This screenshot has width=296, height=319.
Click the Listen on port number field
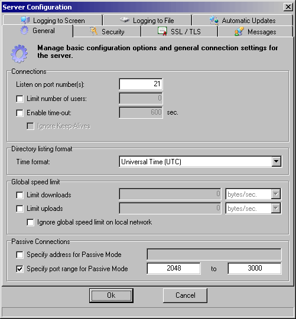pyautogui.click(x=141, y=84)
